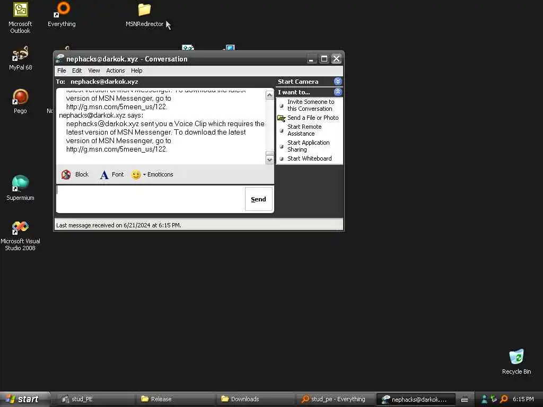543x407 pixels.
Task: Click the MSN Messenger tray icon
Action: (485, 399)
